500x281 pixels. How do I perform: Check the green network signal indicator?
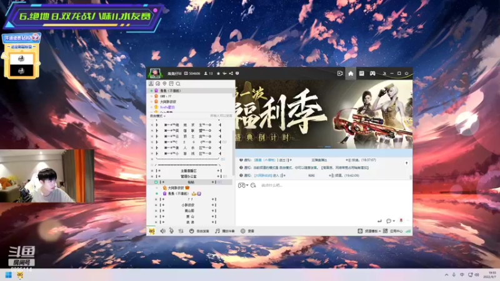(408, 231)
